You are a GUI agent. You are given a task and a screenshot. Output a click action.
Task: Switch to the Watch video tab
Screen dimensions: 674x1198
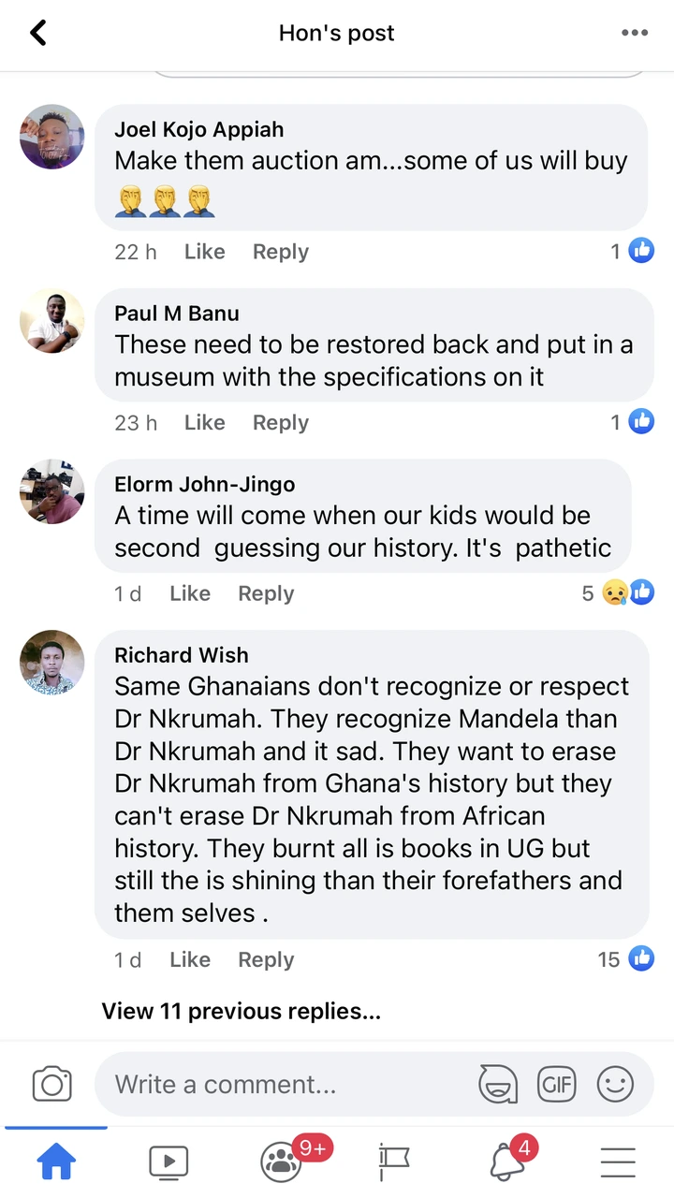[x=168, y=1161]
